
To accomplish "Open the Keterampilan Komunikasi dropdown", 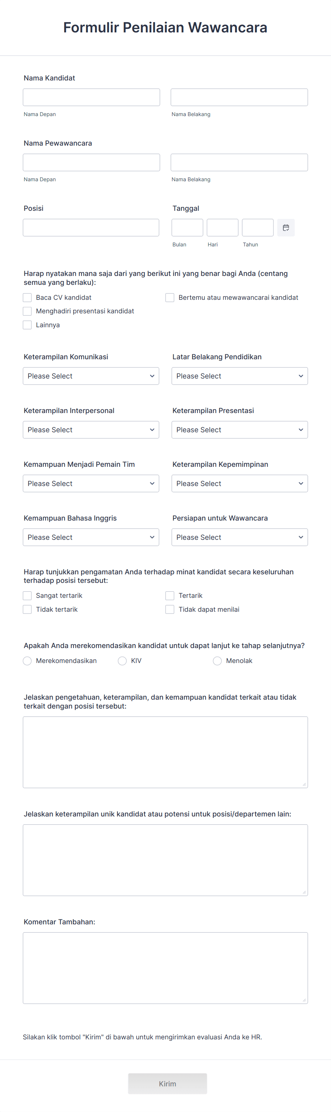I will click(91, 376).
